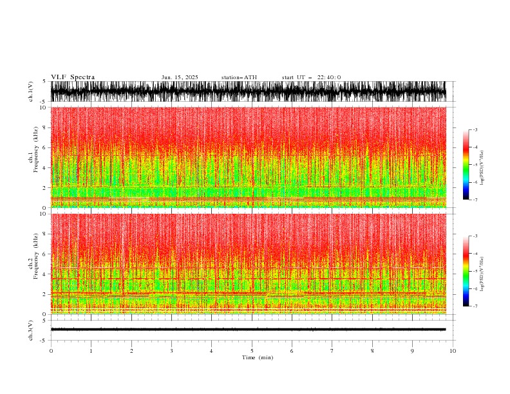Image resolution: width=510 pixels, height=394 pixels.
Task: Click the ch.1 colorbar 'log(PSD)(V²/Hz)' label
Action: click(482, 168)
